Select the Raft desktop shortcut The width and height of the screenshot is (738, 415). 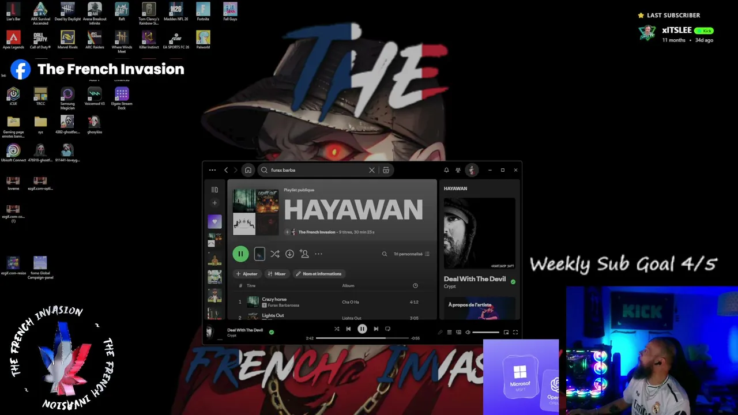[x=122, y=12]
